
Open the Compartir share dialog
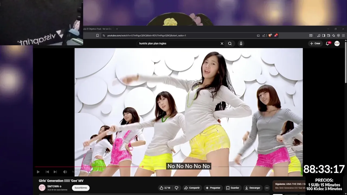point(192,188)
